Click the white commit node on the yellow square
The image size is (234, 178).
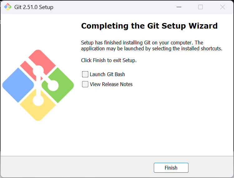click(38, 101)
